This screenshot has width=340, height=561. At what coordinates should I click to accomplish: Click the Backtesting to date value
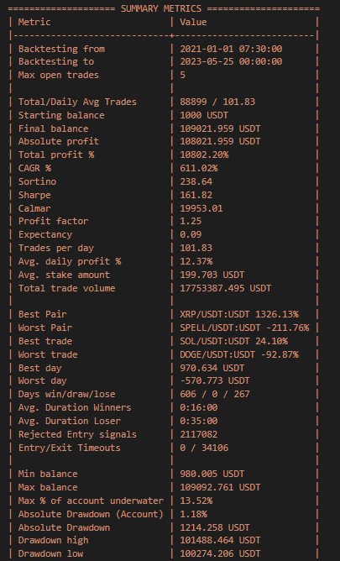point(231,61)
